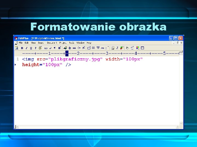The image size is (197, 147).
Task: Click the horizontal scrollbar left arrow
Action: [x=17, y=127]
